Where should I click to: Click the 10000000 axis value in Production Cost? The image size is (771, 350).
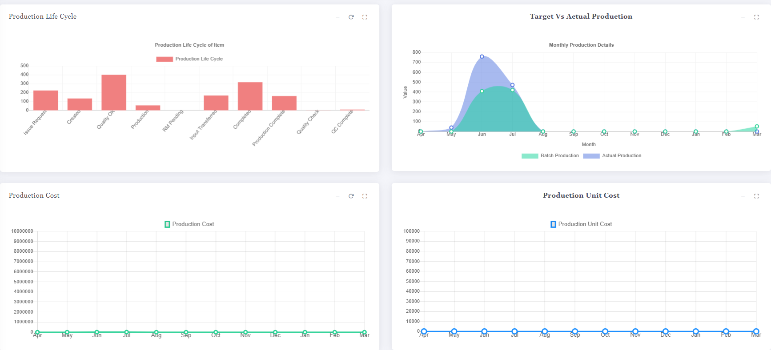tap(22, 231)
